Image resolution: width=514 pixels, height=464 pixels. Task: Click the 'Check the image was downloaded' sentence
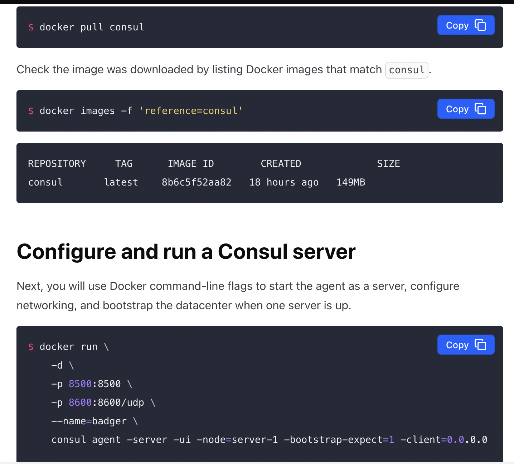[224, 69]
